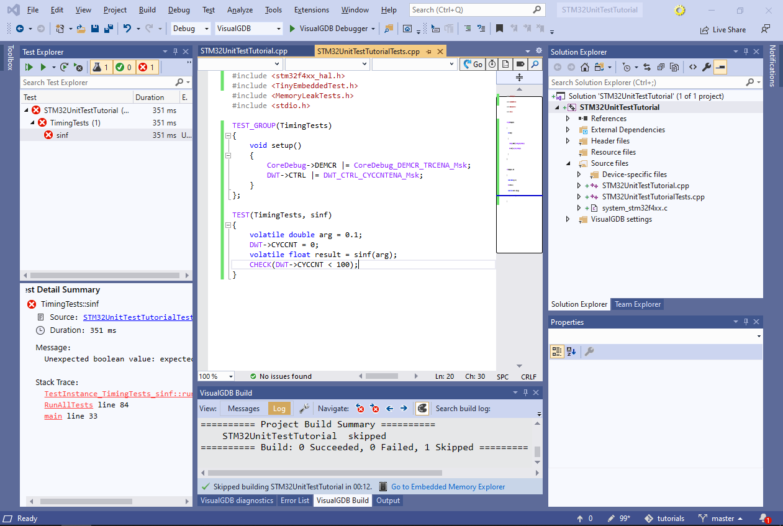Switch build view to Messages
Viewport: 783px width, 526px height.
(243, 408)
